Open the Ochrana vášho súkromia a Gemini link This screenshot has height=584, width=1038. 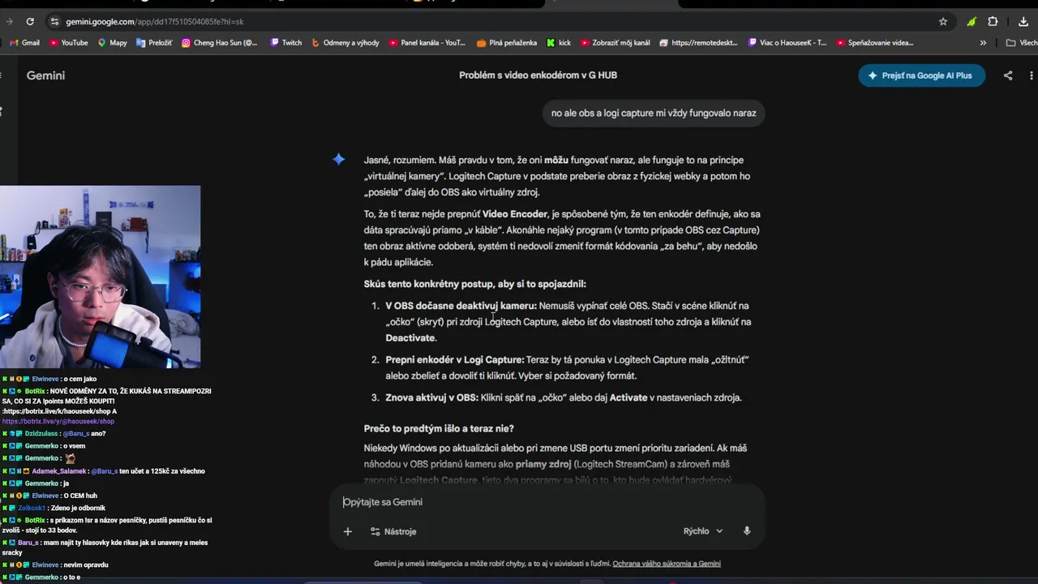667,564
